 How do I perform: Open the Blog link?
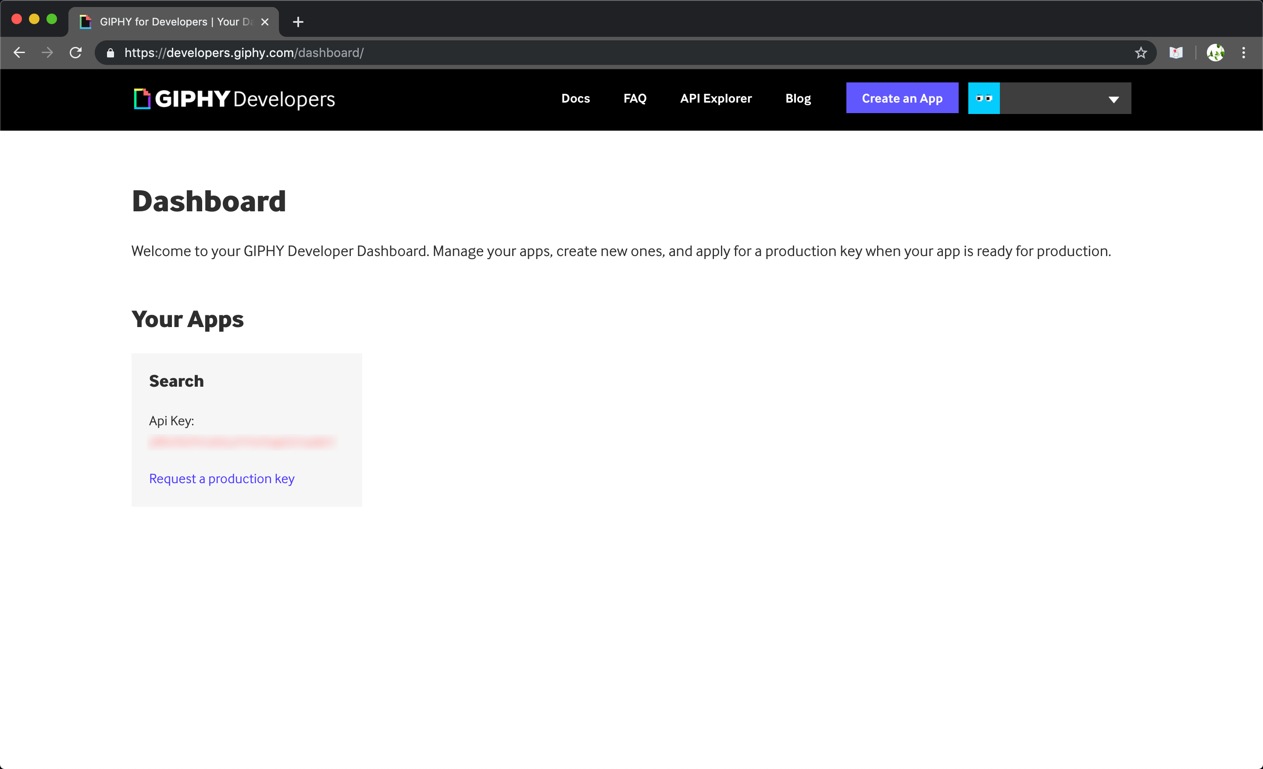(x=798, y=98)
